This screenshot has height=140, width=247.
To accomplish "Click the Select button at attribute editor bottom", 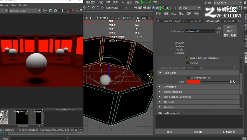I will coord(169,132).
